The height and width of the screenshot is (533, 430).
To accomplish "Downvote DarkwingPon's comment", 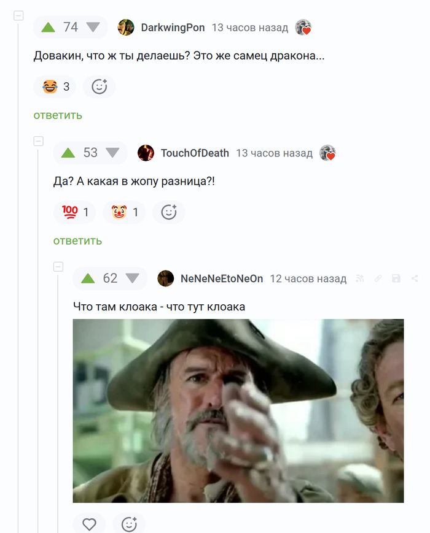I will (93, 27).
